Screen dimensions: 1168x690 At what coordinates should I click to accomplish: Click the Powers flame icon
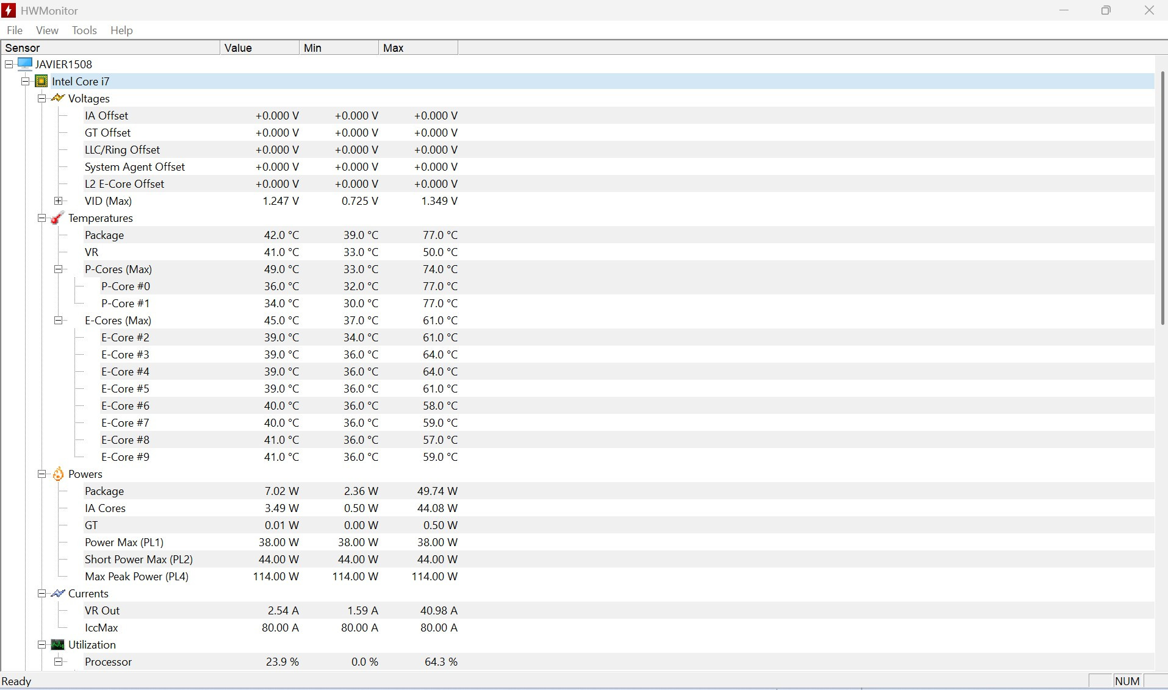click(x=58, y=474)
